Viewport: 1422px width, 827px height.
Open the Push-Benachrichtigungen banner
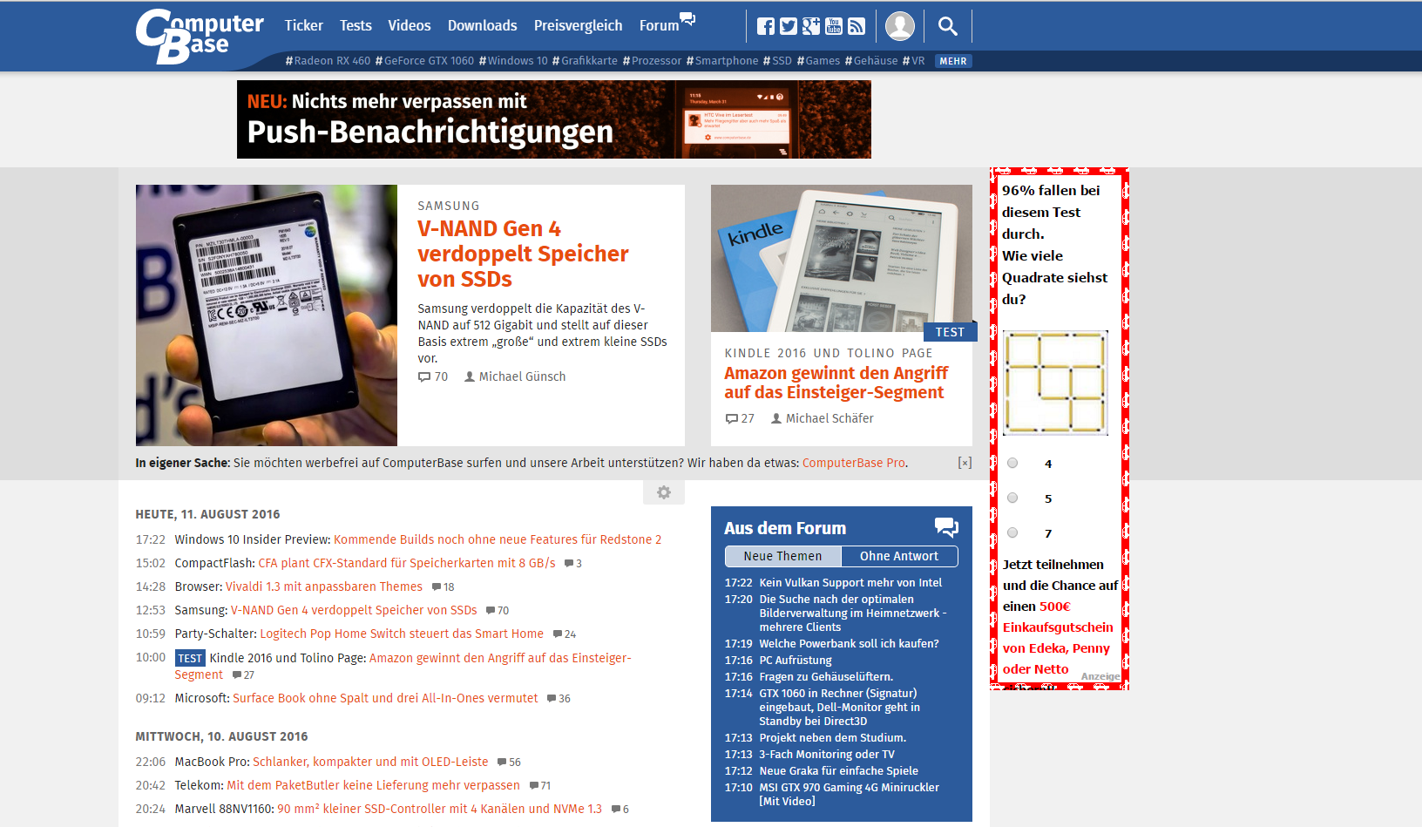554,119
